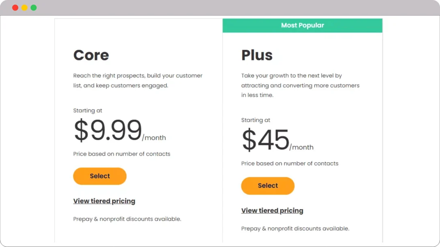Viewport: 440px width, 247px height.
Task: Click the Plus plan description text
Action: coord(300,85)
